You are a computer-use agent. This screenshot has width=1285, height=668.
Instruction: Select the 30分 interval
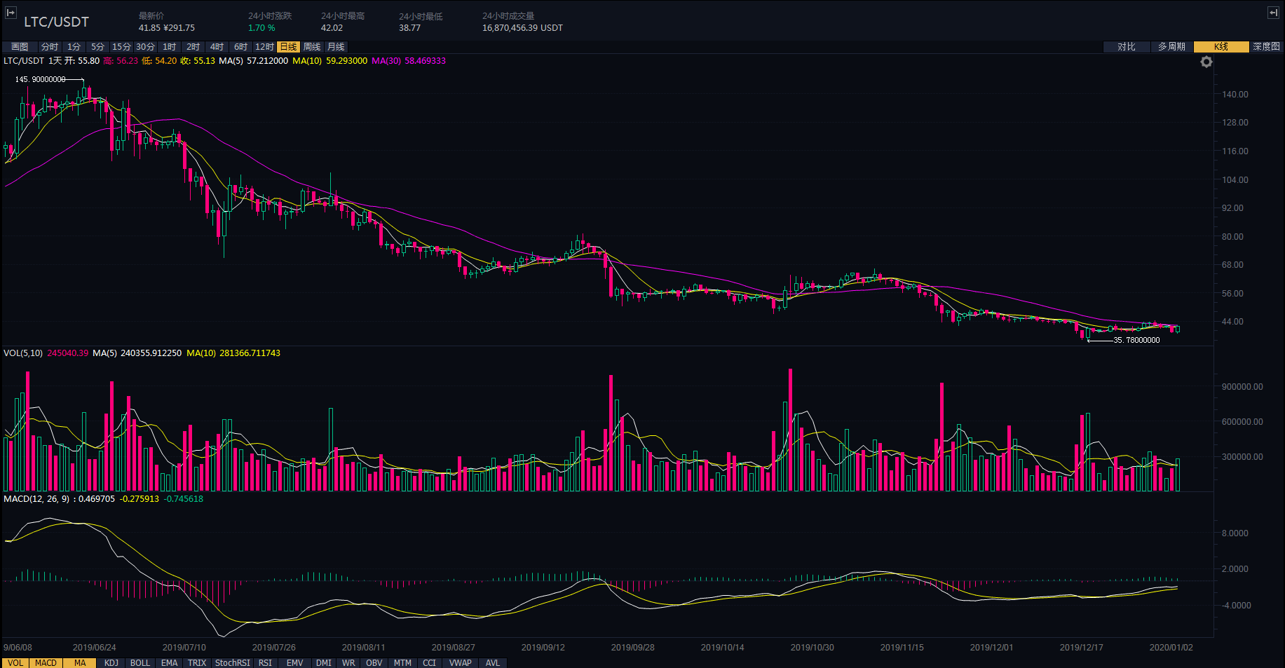tap(145, 47)
